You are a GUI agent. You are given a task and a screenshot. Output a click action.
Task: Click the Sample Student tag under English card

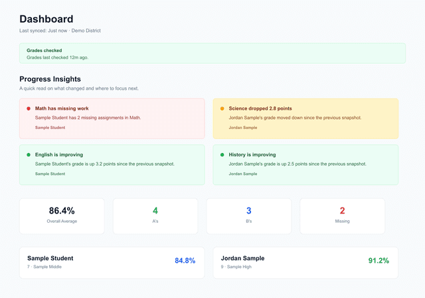(50, 174)
